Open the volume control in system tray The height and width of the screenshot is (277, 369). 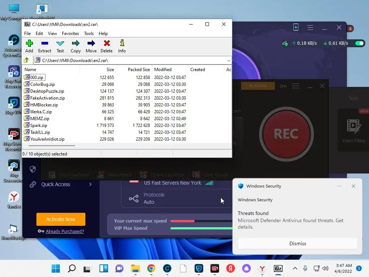point(325,268)
